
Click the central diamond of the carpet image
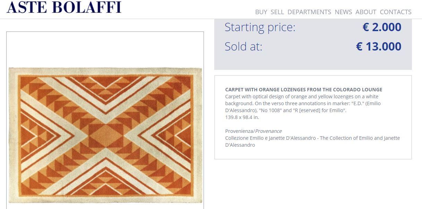point(105,135)
